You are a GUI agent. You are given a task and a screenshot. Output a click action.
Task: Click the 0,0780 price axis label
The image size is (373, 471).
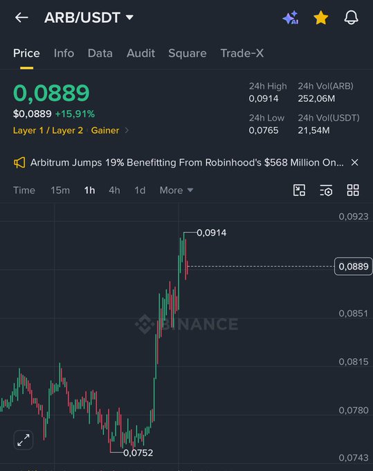[354, 410]
